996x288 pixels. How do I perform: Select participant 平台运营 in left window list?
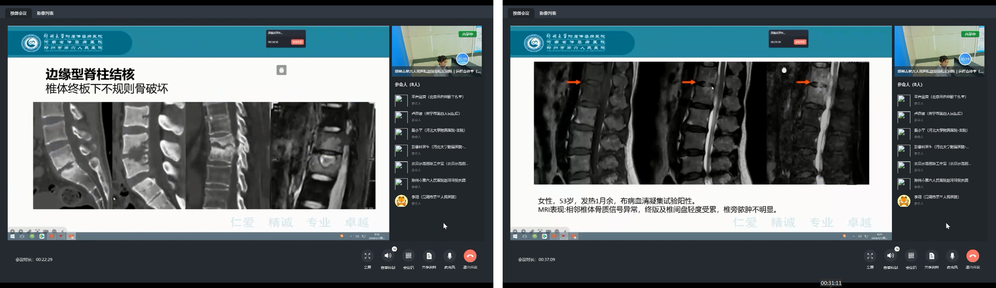point(437,100)
